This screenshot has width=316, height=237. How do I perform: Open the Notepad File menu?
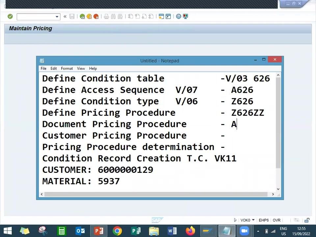click(43, 68)
